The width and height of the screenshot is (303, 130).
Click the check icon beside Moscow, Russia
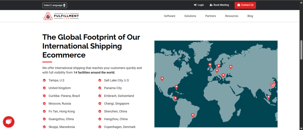tap(44, 104)
